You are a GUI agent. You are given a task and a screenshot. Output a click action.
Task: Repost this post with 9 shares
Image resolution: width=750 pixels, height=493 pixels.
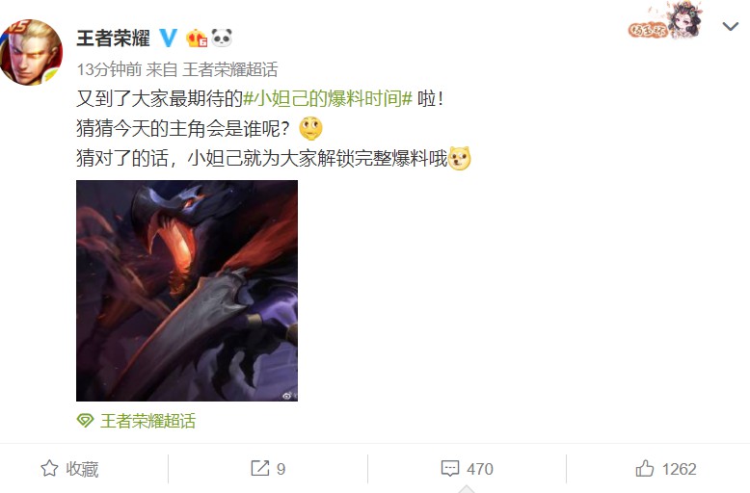coord(268,469)
